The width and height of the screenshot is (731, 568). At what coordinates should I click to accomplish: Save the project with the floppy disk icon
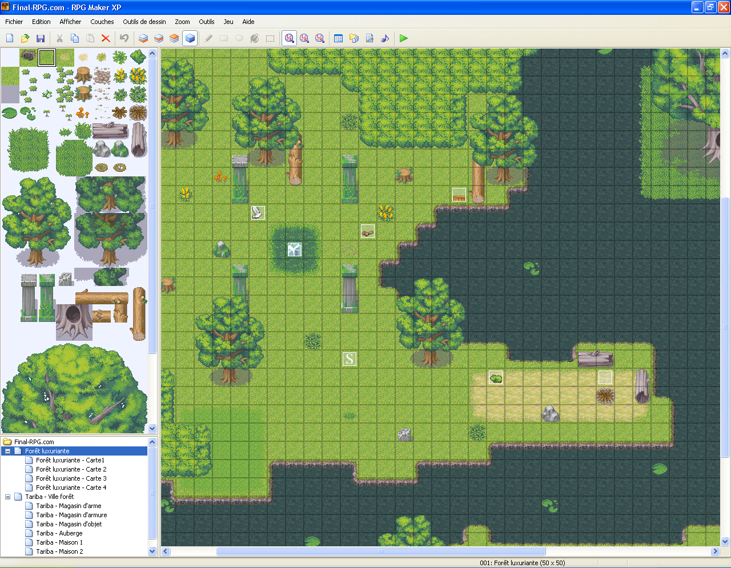(x=41, y=38)
